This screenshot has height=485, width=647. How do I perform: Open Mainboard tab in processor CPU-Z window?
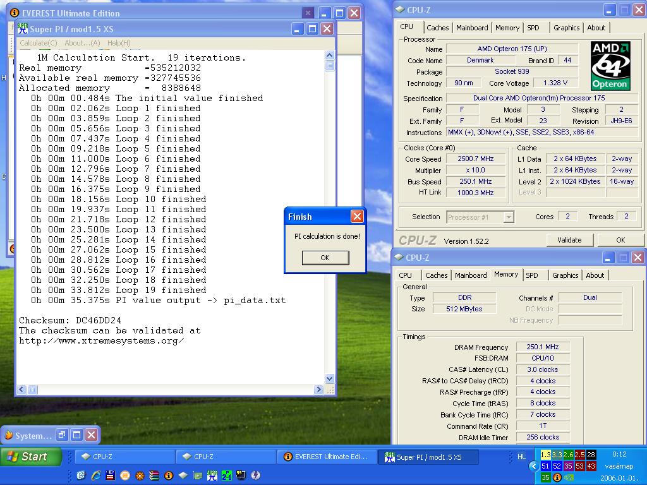pos(472,28)
